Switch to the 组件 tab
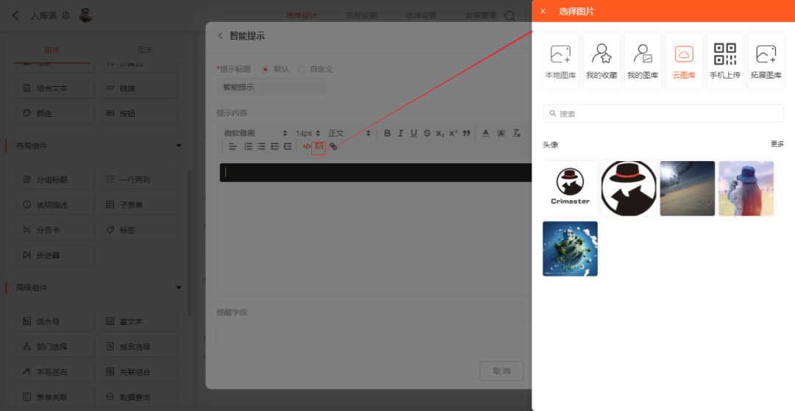 52,49
